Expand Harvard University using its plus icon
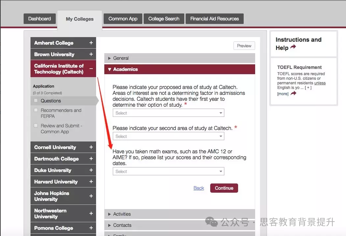The width and height of the screenshot is (346, 236). click(91, 182)
